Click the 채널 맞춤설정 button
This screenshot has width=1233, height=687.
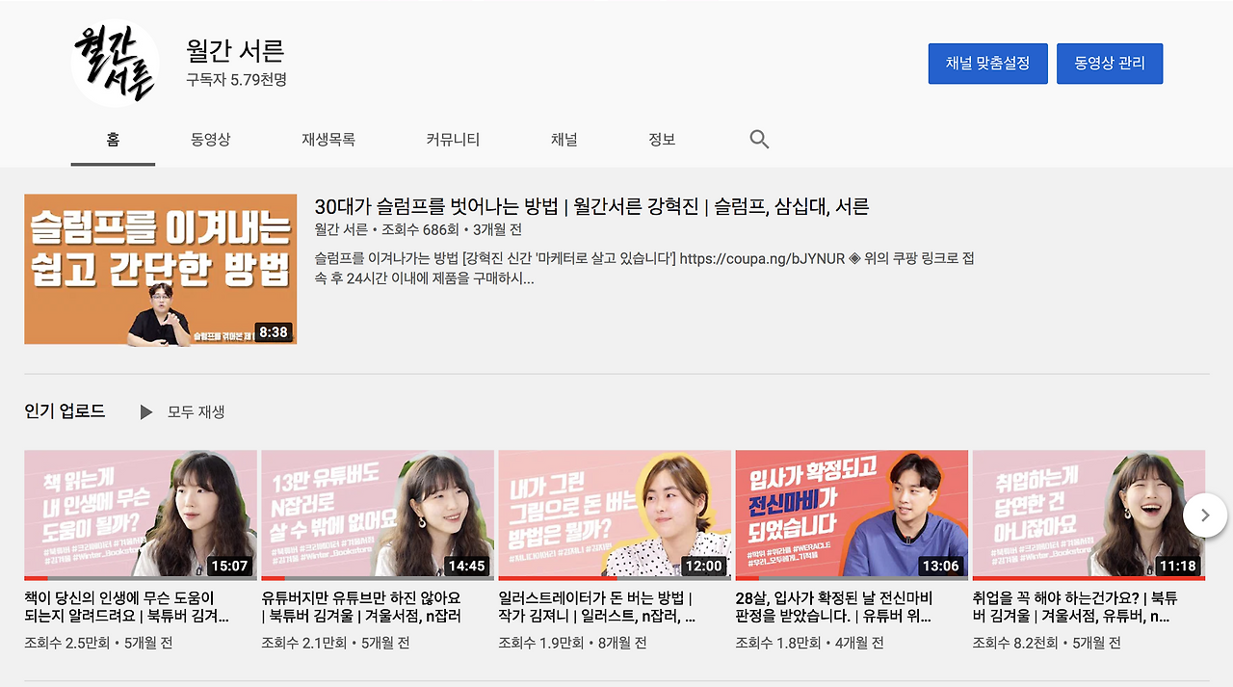click(988, 64)
